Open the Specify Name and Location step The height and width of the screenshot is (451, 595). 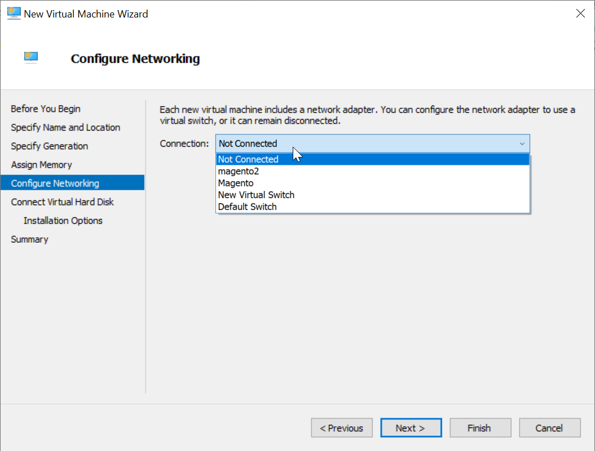[65, 127]
